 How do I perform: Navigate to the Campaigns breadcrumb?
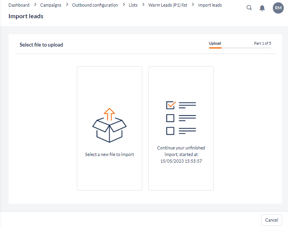coord(51,5)
